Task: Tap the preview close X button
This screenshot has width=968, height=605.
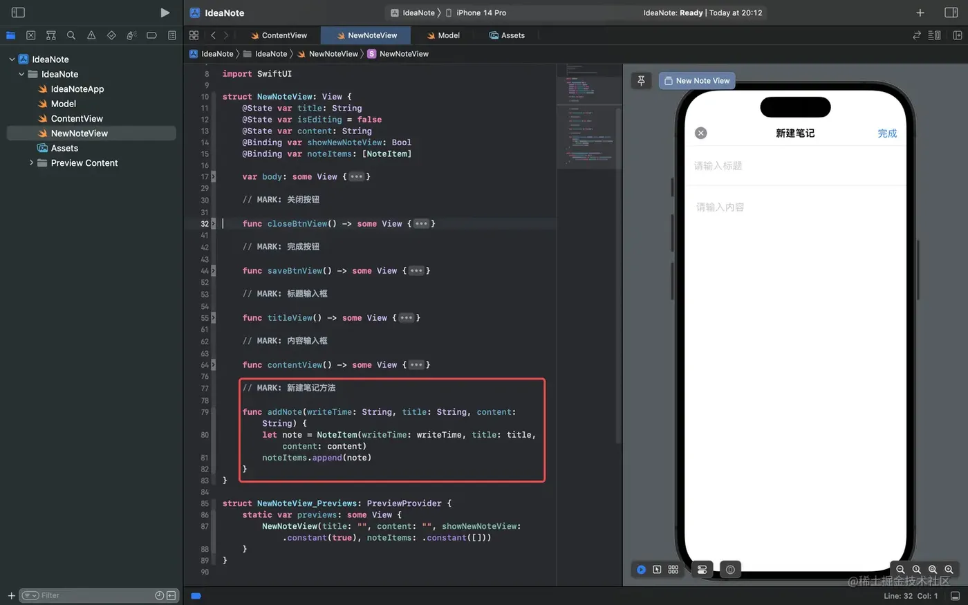Action: (x=700, y=133)
